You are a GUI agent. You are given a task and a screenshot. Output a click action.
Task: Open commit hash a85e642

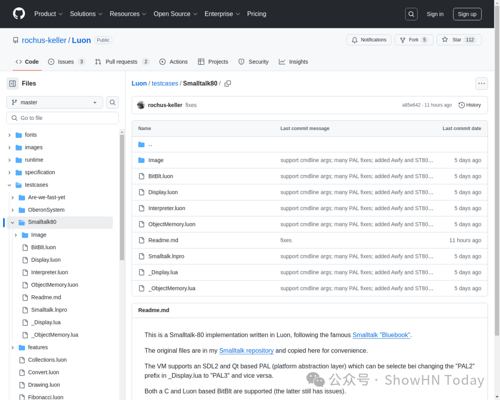[x=411, y=105]
